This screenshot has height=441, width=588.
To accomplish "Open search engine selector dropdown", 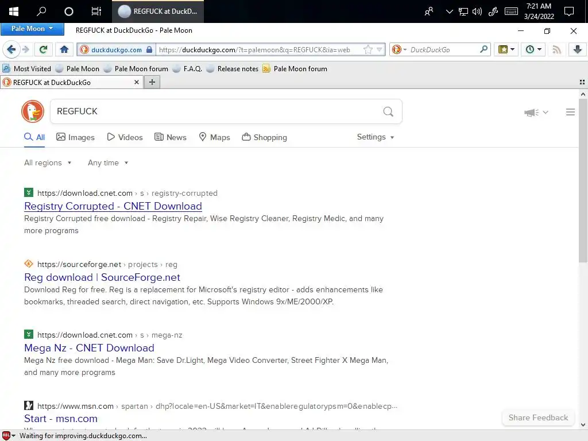I will tap(399, 49).
